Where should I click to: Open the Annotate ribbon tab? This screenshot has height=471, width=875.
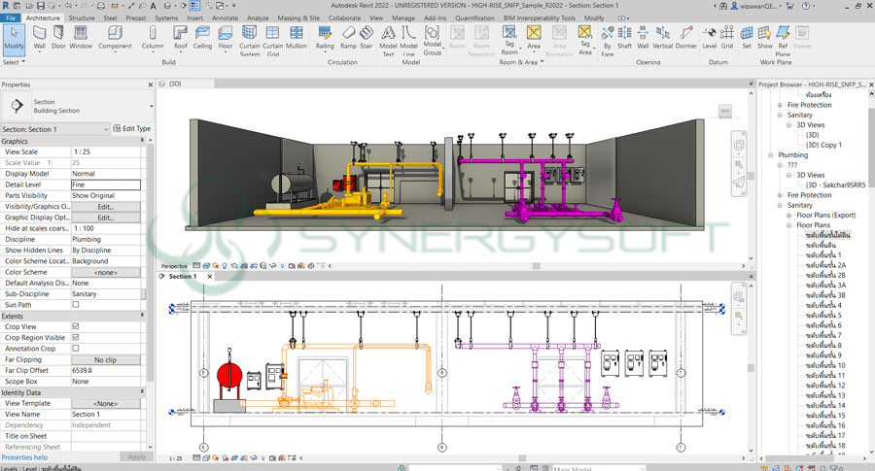pos(225,17)
